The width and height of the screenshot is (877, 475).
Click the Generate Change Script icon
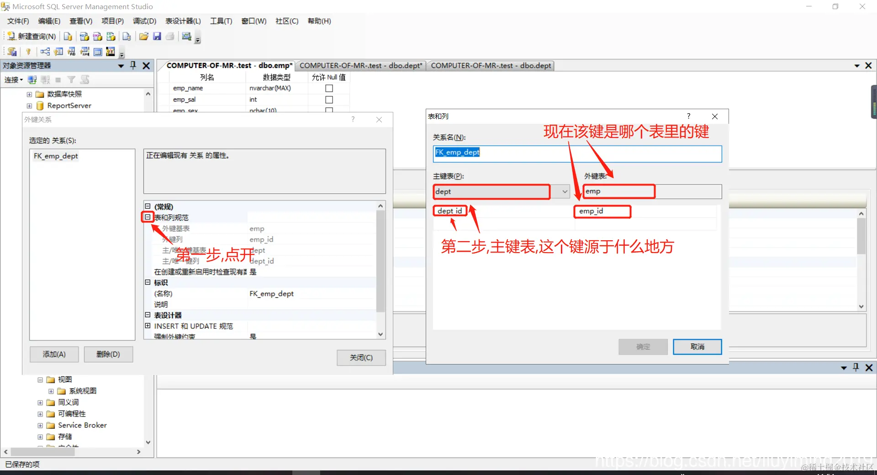tap(11, 52)
